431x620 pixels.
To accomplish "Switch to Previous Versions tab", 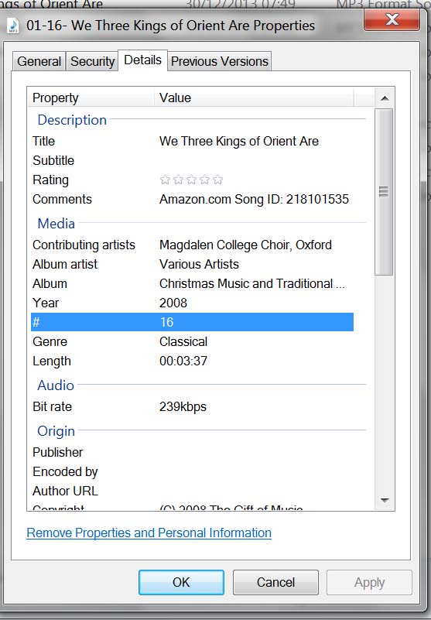I will tap(220, 61).
